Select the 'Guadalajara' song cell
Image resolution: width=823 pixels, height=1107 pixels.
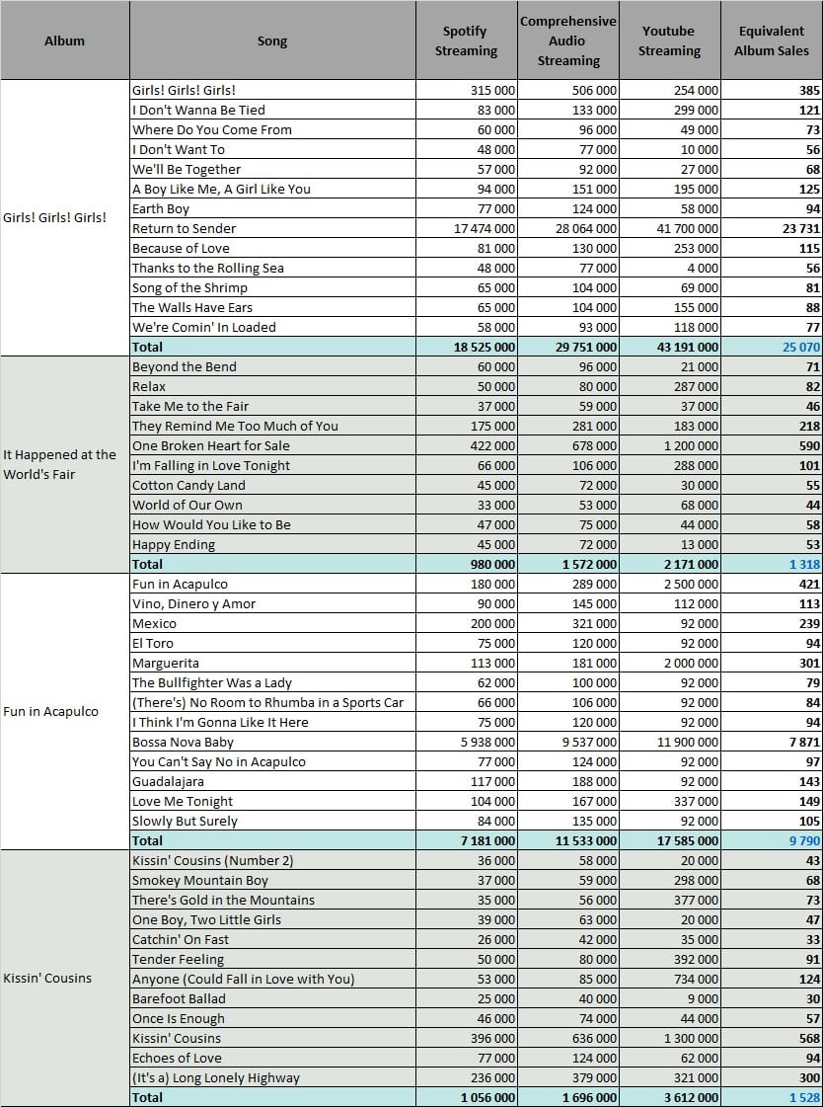click(272, 781)
